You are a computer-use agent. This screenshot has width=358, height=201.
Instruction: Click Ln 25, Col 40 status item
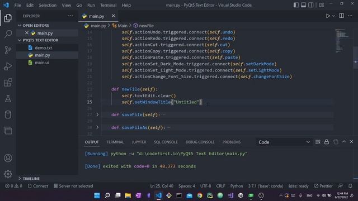[x=162, y=186]
